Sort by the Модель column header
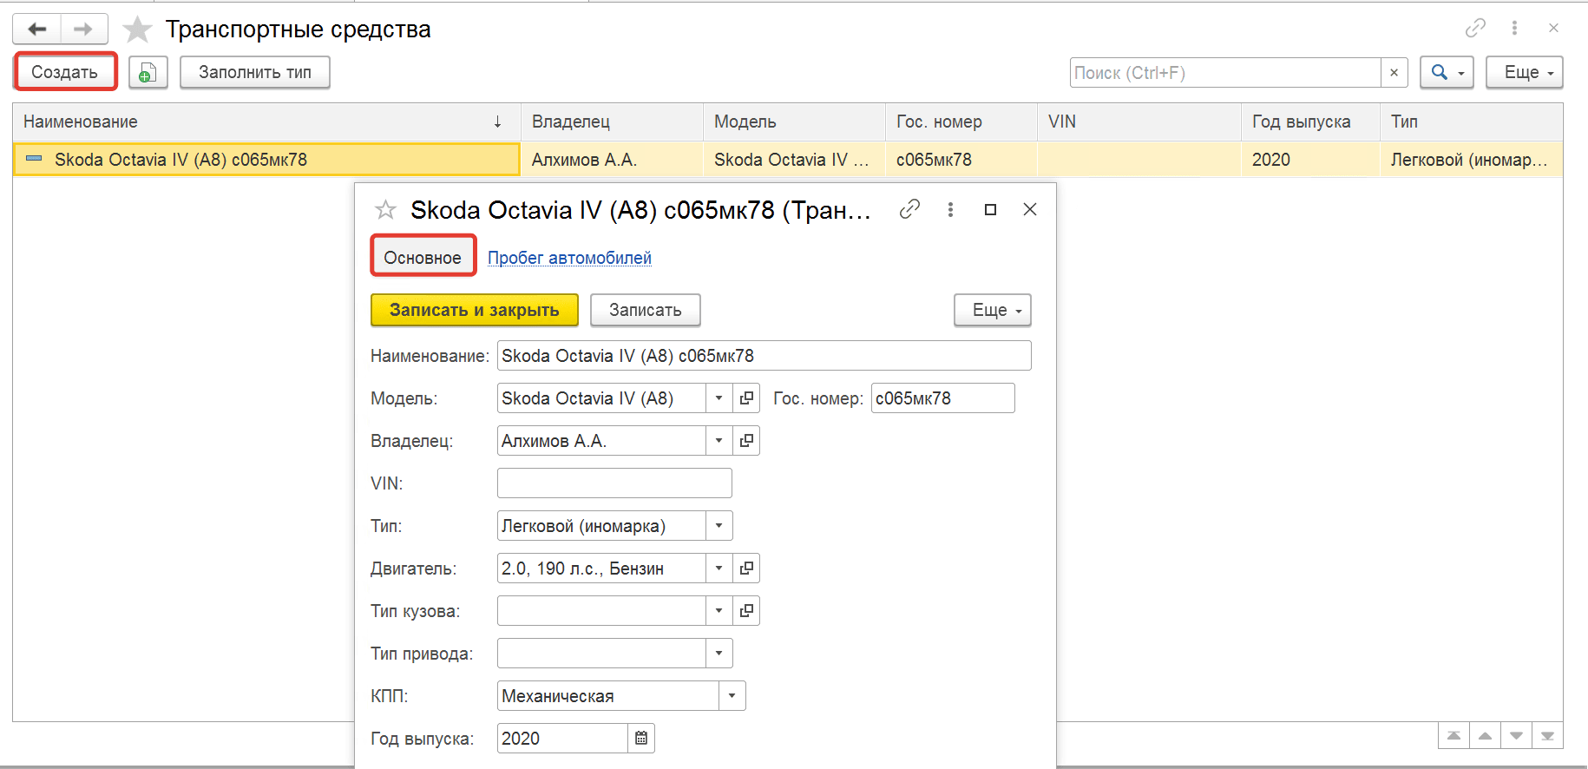This screenshot has width=1588, height=769. point(794,122)
